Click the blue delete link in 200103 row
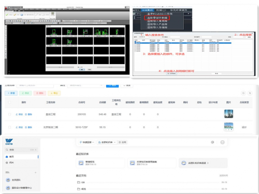This screenshot has width=259, height=194. [x=28, y=114]
